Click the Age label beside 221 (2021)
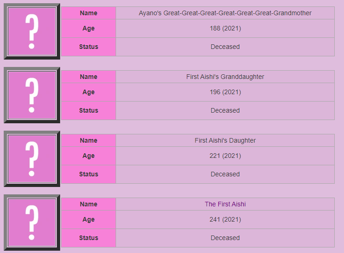344x253 pixels. [x=89, y=156]
